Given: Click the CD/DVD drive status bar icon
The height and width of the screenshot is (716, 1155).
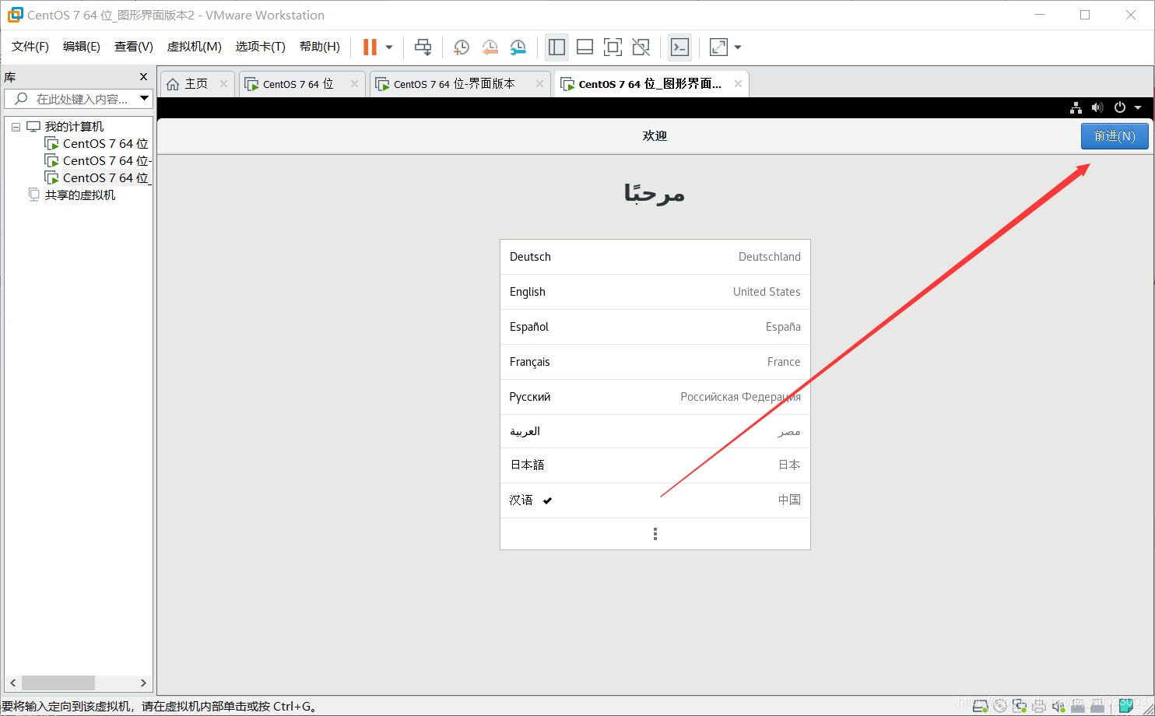Looking at the screenshot, I should coord(1000,706).
